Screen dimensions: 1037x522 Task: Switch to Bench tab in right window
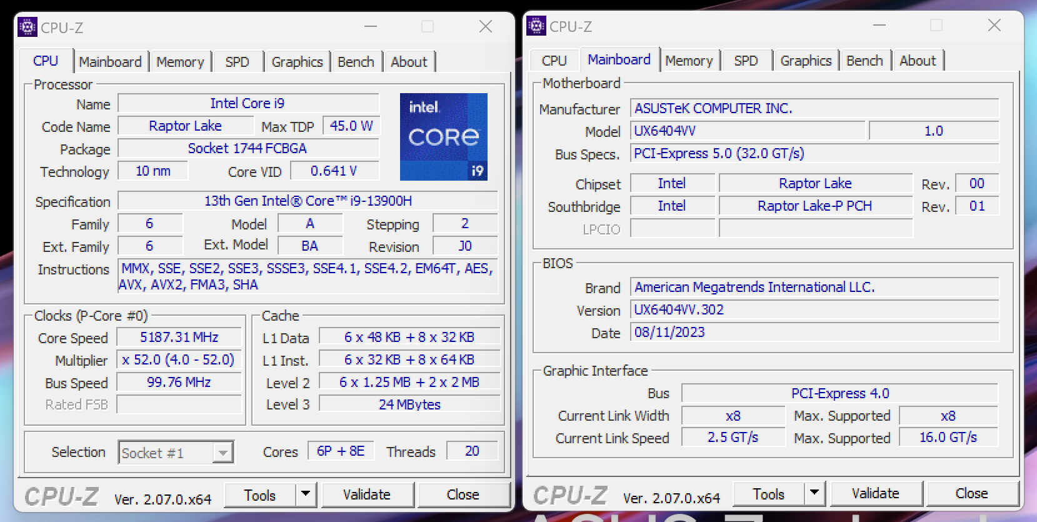coord(864,61)
